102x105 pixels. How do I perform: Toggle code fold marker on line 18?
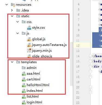pyautogui.click(x=90, y=77)
